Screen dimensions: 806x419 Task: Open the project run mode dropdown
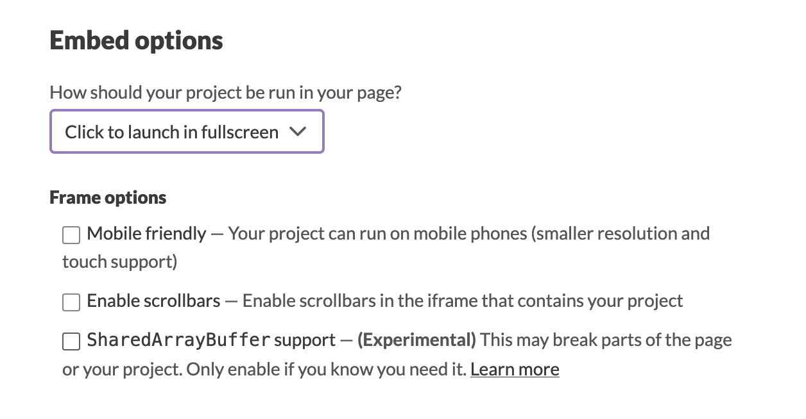click(186, 132)
